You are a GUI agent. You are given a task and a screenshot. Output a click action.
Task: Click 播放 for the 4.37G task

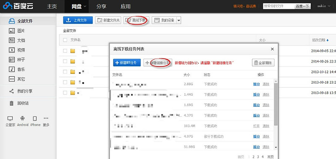(256, 115)
